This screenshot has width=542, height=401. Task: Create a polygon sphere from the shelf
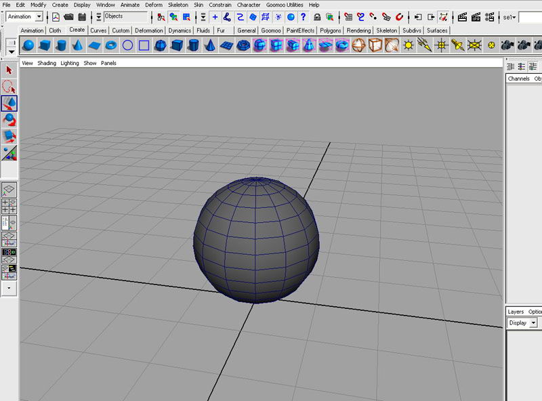[x=161, y=45]
